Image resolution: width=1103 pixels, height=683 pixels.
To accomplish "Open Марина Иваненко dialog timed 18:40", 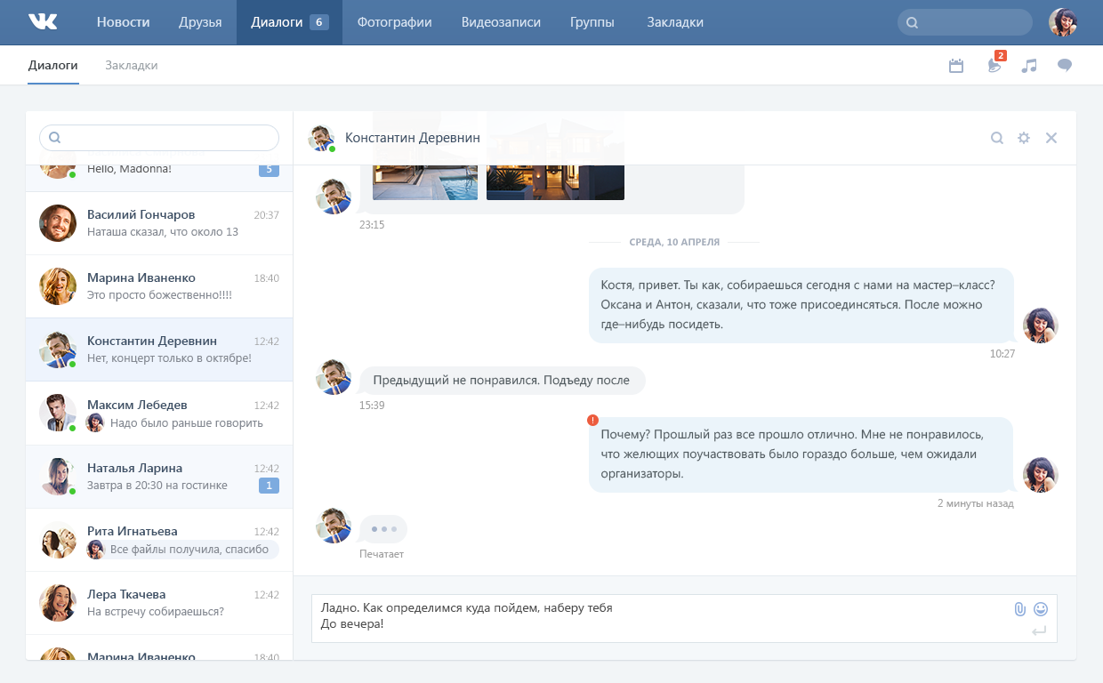I will [x=159, y=286].
